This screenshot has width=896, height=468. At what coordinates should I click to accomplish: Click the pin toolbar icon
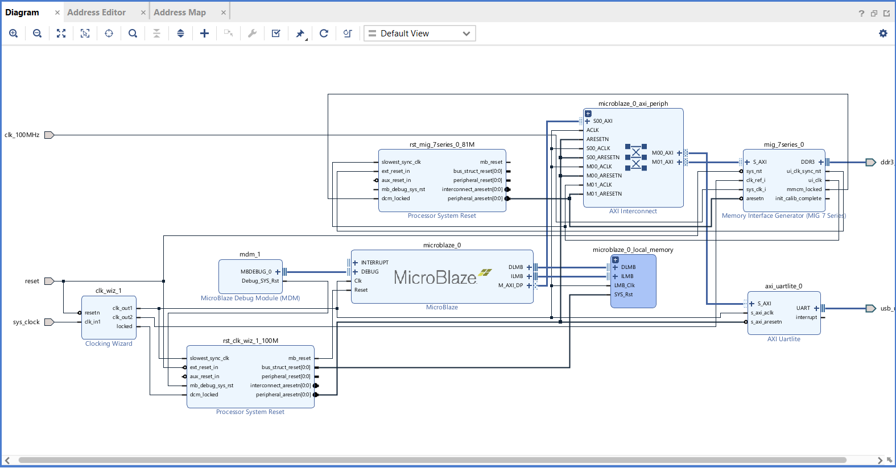[300, 34]
